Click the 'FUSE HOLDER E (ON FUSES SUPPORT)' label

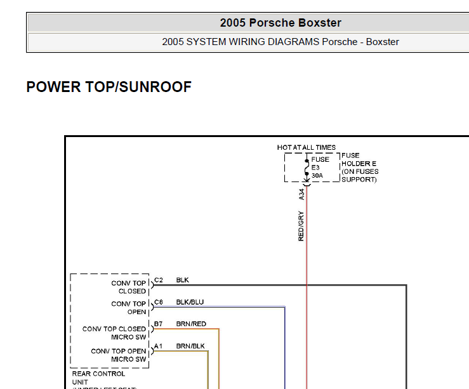click(x=360, y=168)
